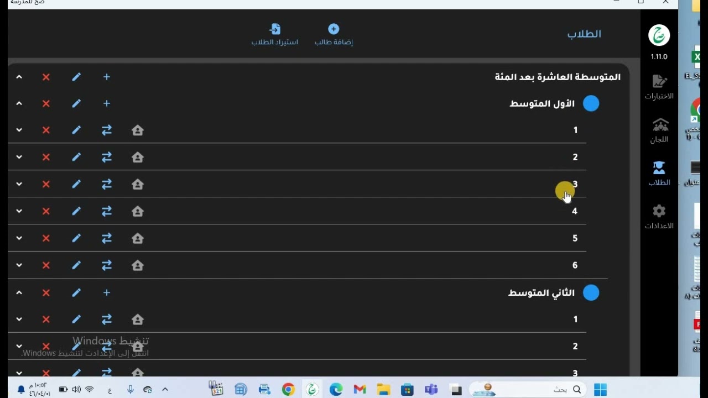
Task: Click the house icon for class 4 of الأول المتوسط
Action: coord(138,211)
